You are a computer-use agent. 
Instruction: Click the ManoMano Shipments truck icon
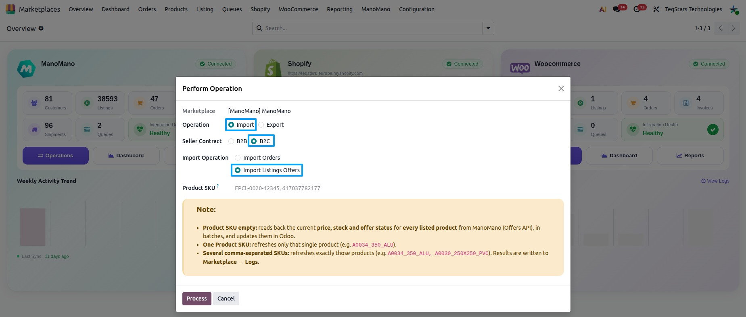[34, 130]
